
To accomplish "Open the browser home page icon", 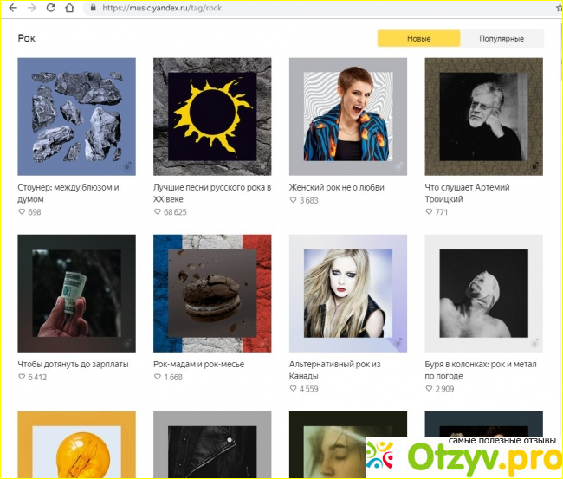I will 69,8.
